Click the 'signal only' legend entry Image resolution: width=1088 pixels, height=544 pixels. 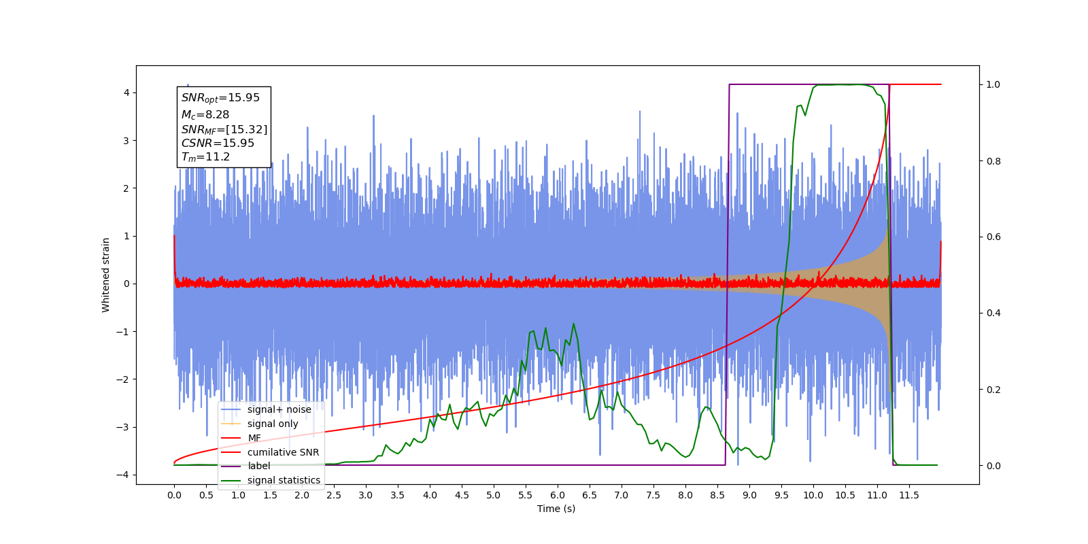pyautogui.click(x=260, y=424)
